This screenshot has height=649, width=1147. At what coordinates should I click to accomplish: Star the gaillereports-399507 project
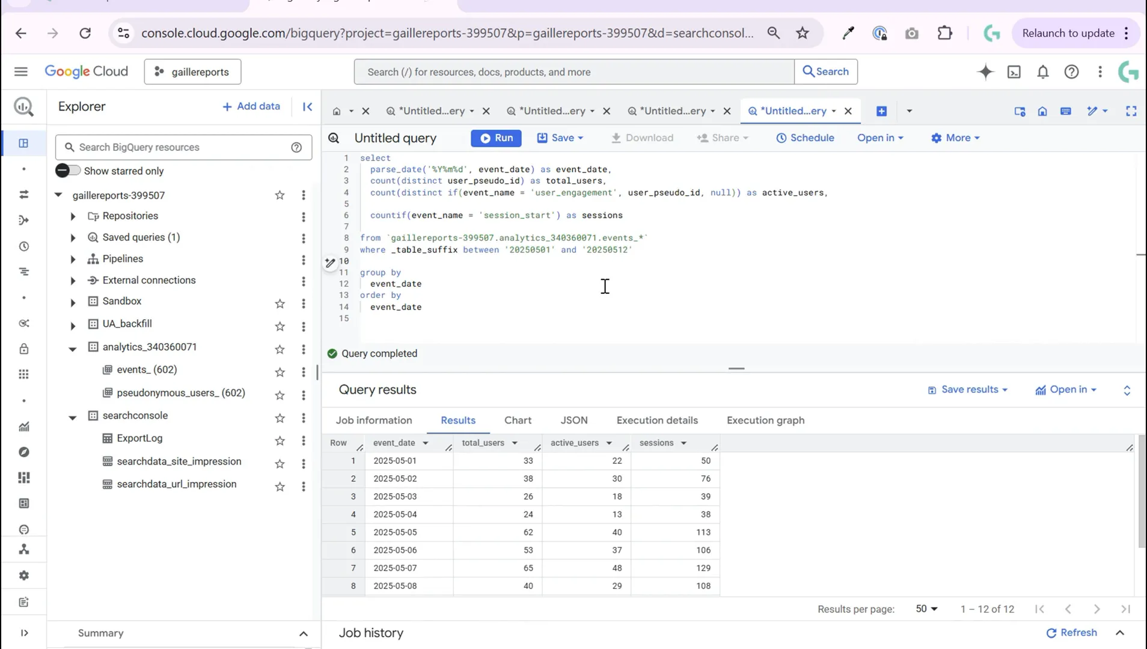click(280, 195)
